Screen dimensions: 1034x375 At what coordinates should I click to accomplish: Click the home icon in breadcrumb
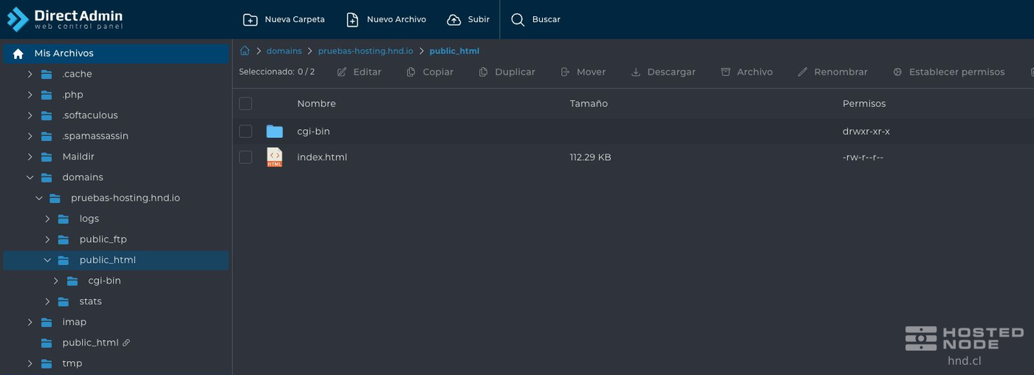point(244,51)
